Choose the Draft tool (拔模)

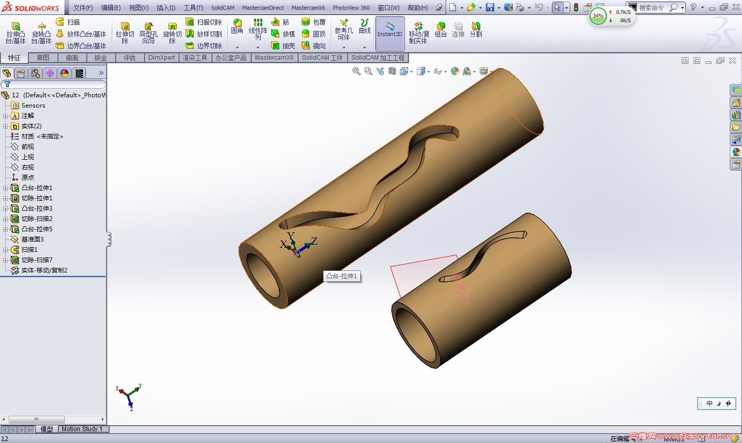point(283,34)
